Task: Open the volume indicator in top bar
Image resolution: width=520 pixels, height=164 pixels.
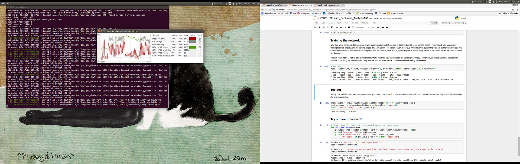Action: point(500,2)
